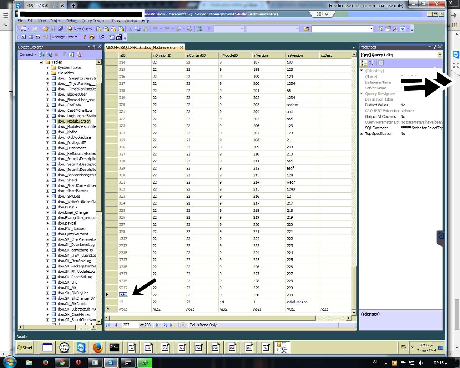460x368 pixels.
Task: Execute SQL with red exclamation icon
Action: (x=84, y=37)
